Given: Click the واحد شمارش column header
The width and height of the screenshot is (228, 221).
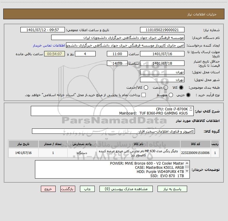Looking at the screenshot, I should (x=82, y=144).
